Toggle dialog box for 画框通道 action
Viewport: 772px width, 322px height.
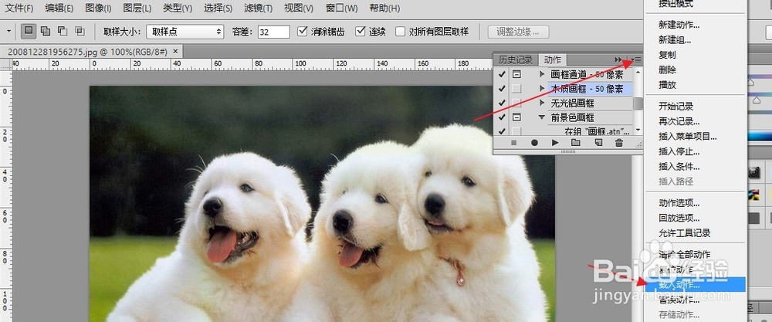516,74
